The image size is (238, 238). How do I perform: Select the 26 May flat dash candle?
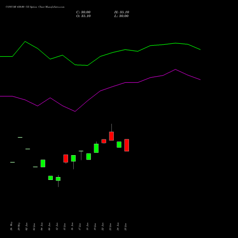12,162
